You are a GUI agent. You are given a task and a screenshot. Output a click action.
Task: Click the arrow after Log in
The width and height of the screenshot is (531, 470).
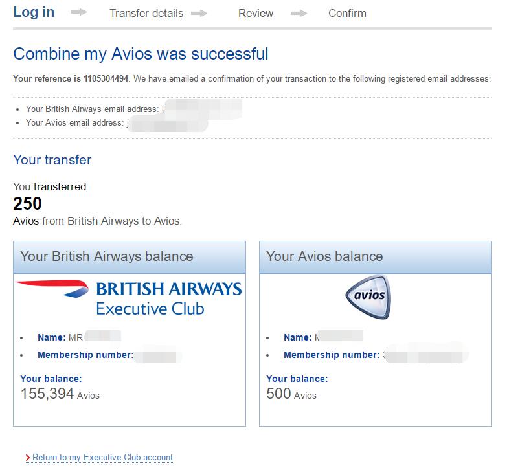pos(78,12)
